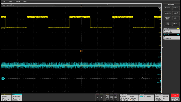The image size is (181, 102).
Task: Click the Add New... panel heading
Action: [x=172, y=5]
